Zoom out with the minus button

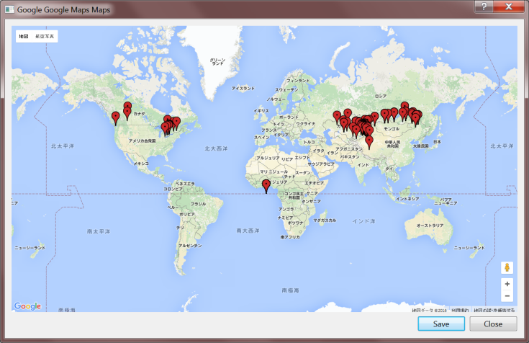507,295
